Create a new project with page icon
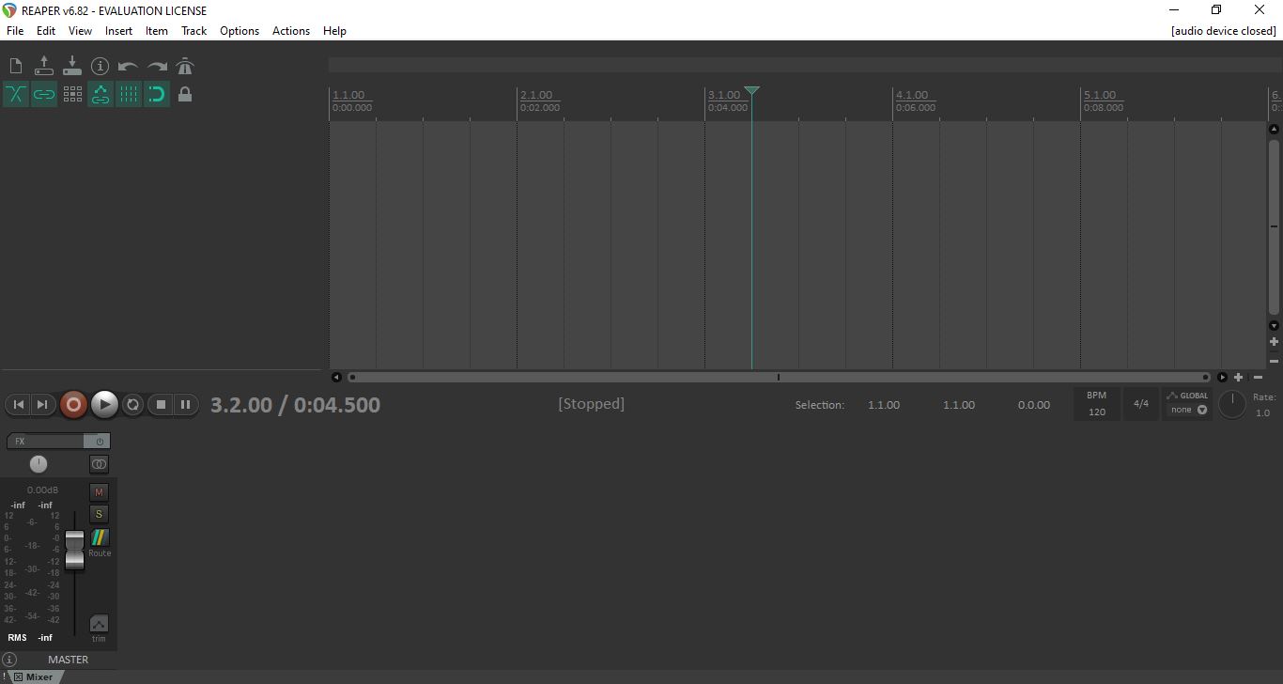Image resolution: width=1283 pixels, height=684 pixels. pos(16,66)
